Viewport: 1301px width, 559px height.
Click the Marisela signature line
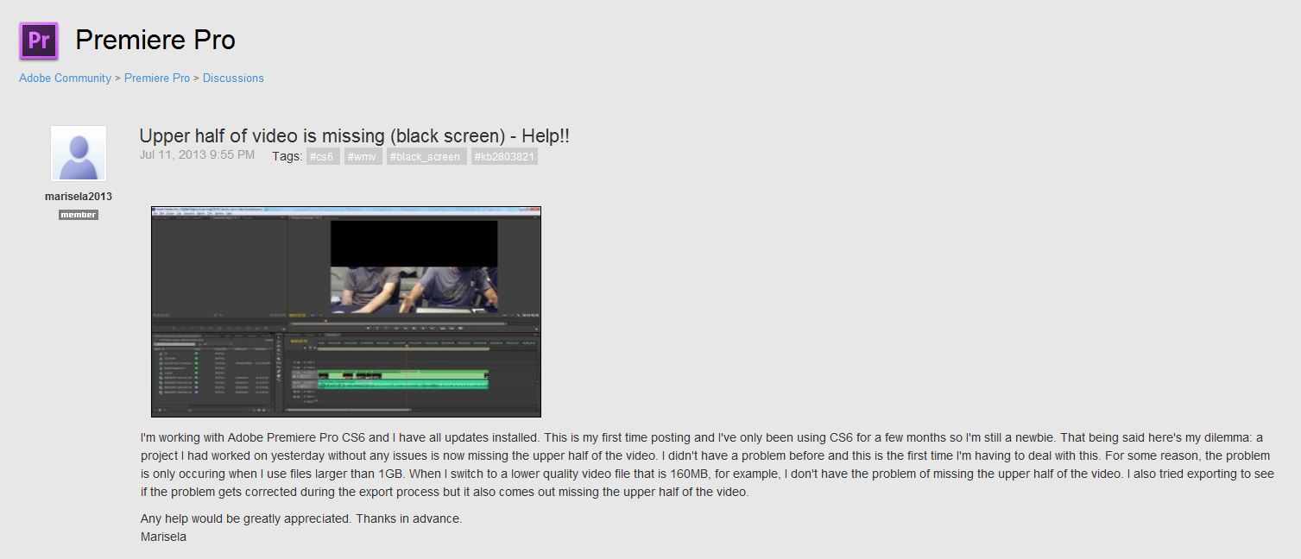click(163, 537)
